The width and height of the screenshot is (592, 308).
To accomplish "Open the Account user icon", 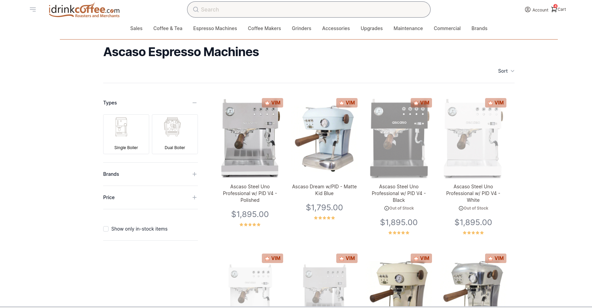I will (527, 9).
